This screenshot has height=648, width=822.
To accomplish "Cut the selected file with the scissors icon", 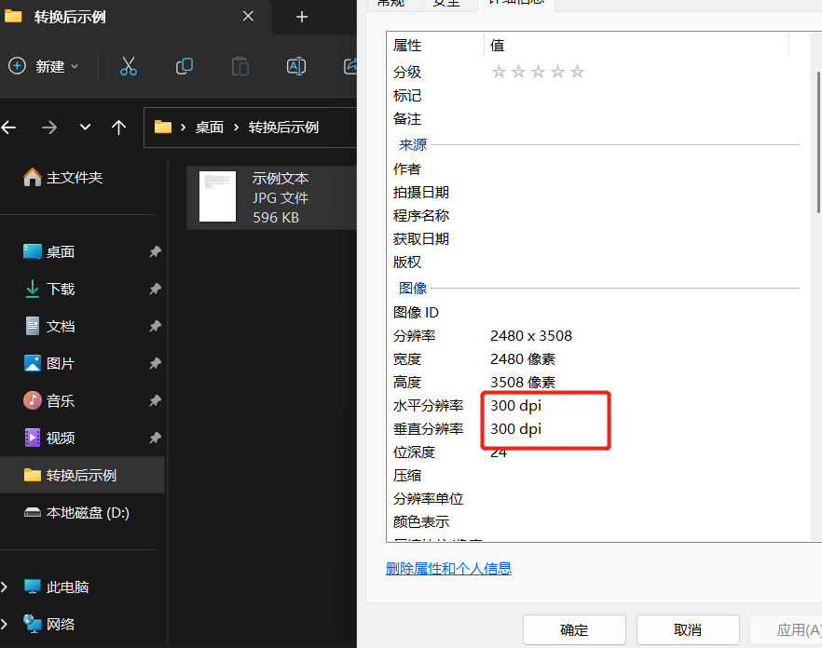I will pyautogui.click(x=128, y=66).
